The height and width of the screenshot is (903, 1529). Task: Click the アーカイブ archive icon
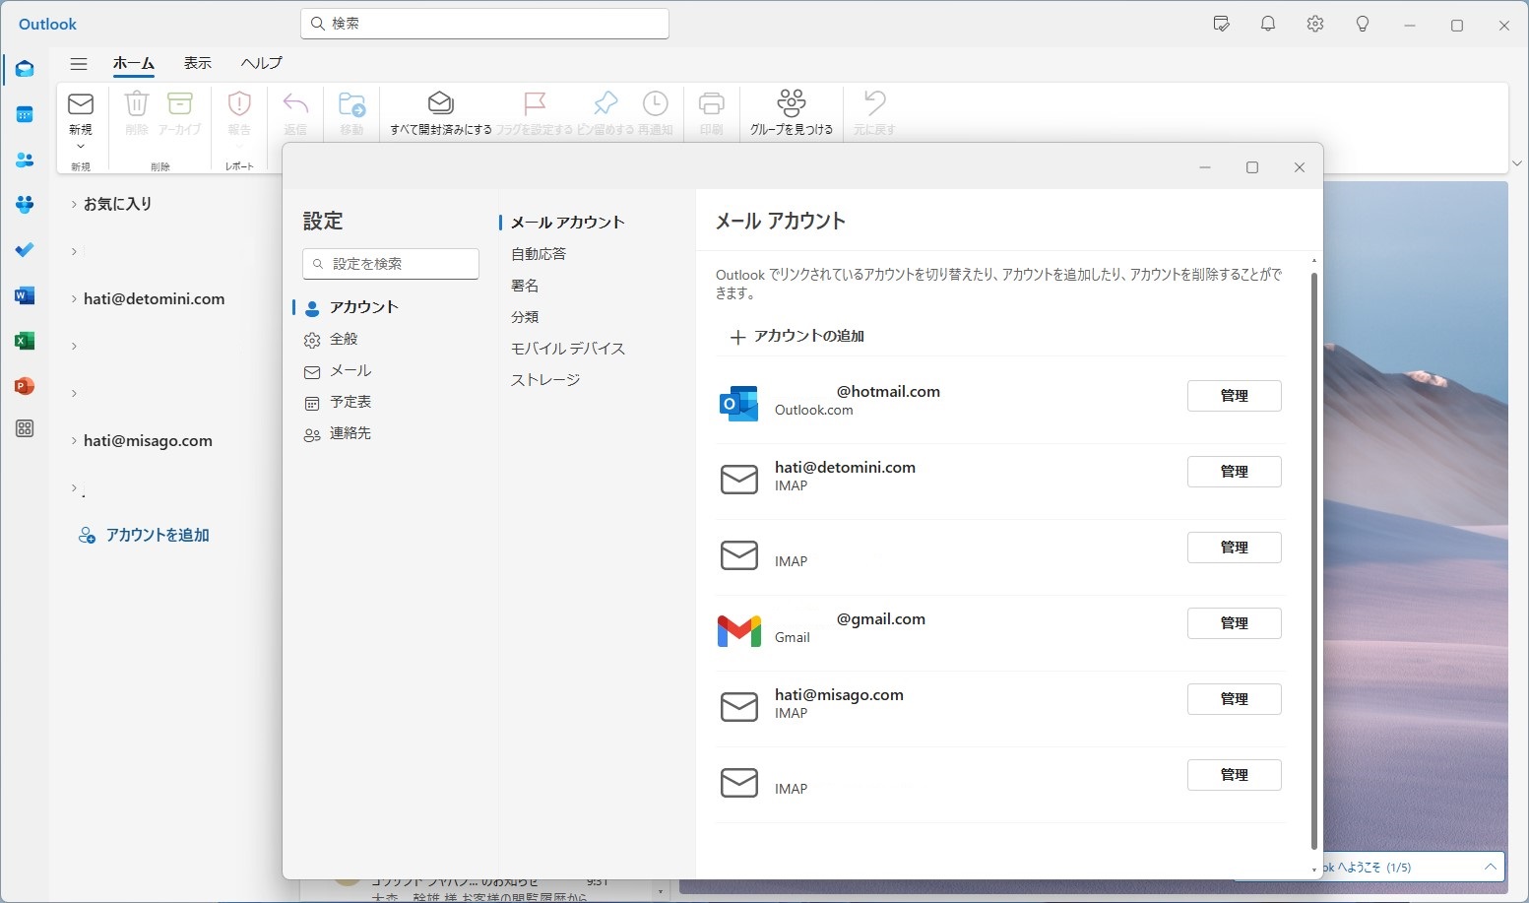[x=180, y=103]
